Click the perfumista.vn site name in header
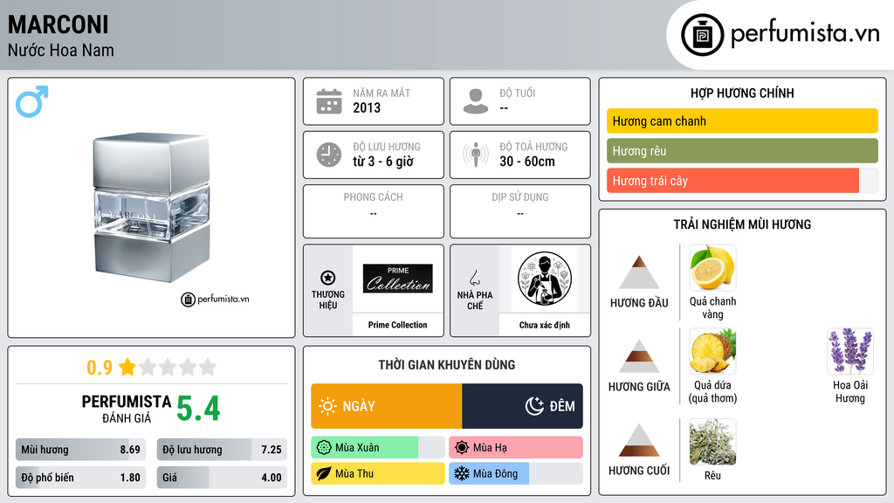Image resolution: width=894 pixels, height=503 pixels. (x=805, y=33)
